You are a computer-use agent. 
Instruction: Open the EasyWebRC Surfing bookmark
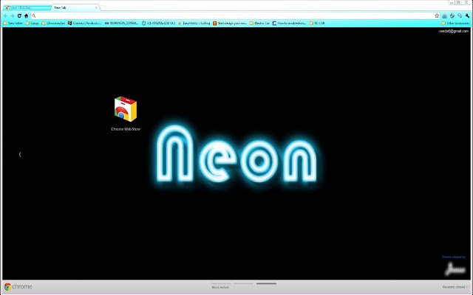pos(194,23)
